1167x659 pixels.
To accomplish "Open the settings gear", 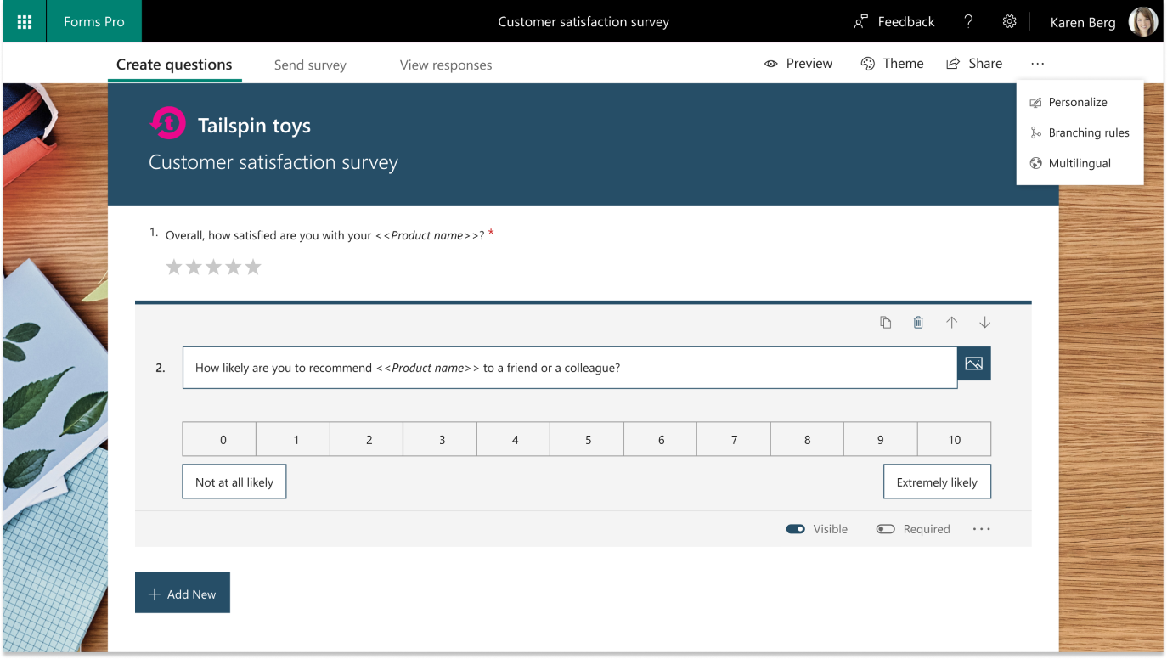I will (1009, 22).
